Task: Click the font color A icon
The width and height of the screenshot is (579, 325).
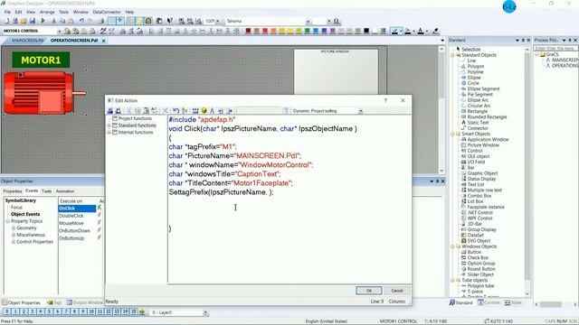Action: (421, 32)
